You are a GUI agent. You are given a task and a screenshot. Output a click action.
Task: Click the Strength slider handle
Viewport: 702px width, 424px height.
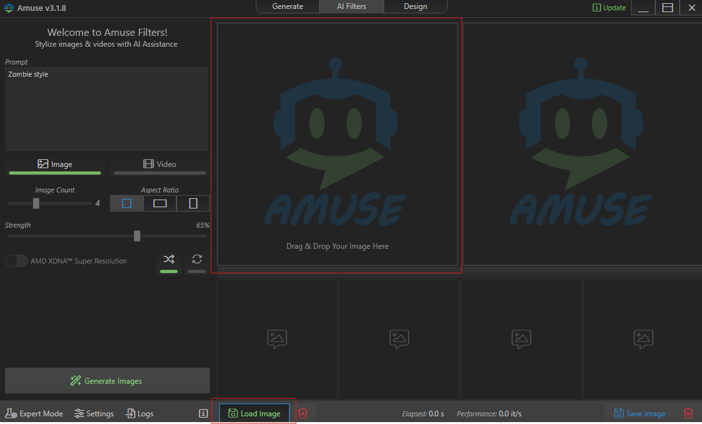click(137, 236)
